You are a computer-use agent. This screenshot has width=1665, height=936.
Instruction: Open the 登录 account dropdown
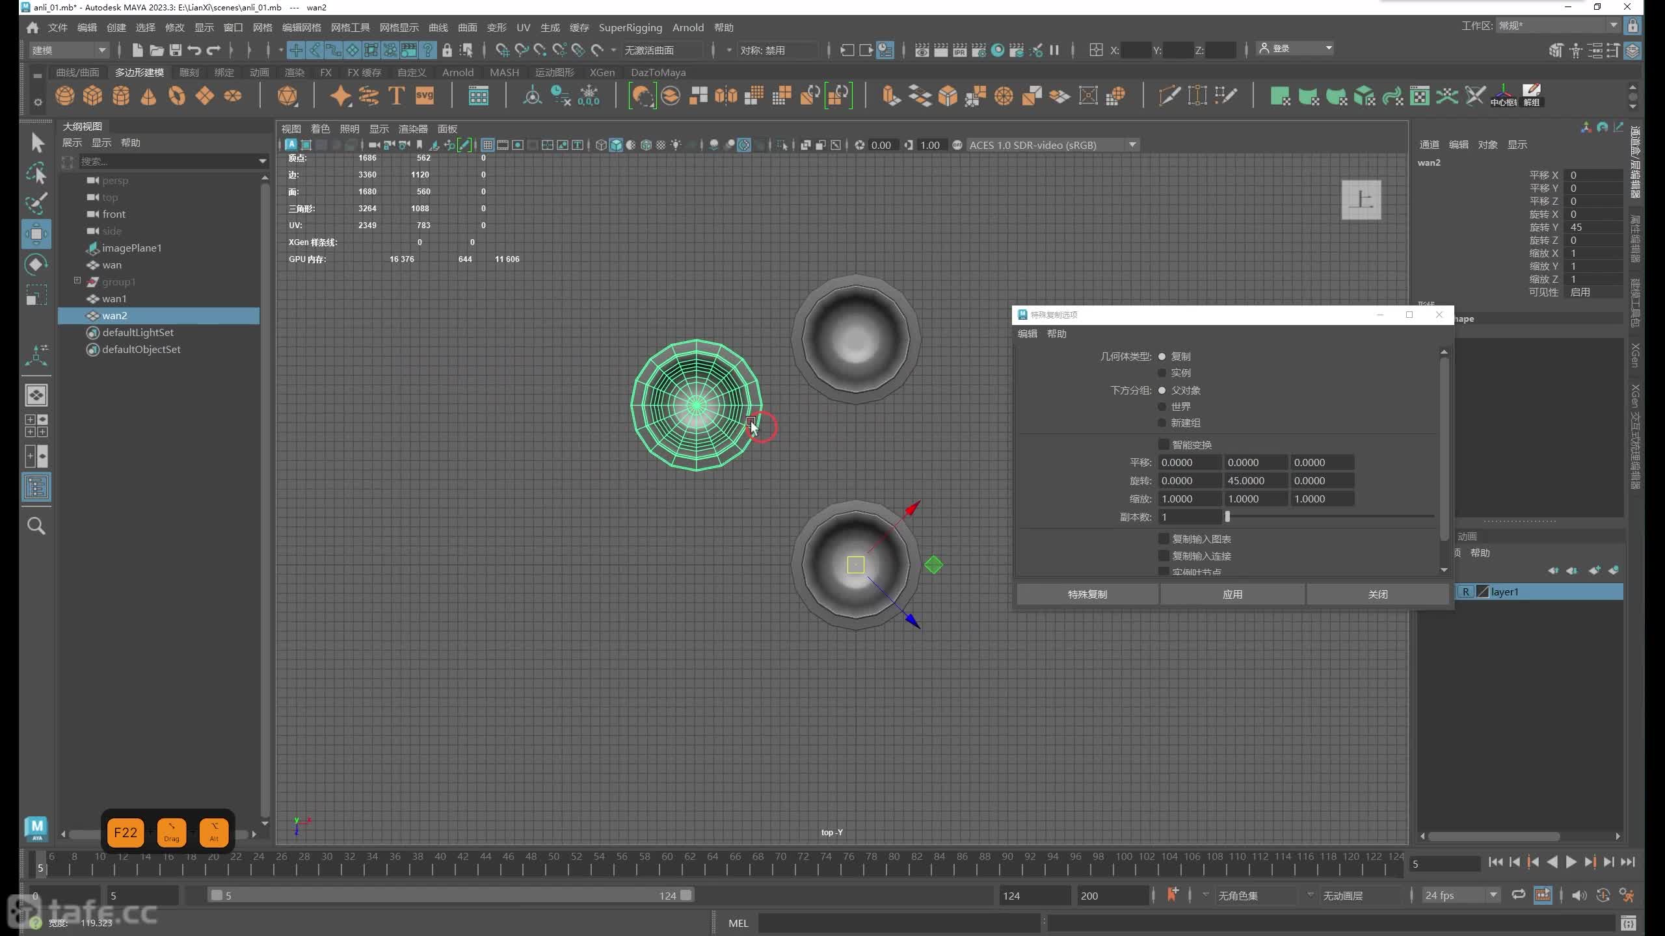pyautogui.click(x=1294, y=49)
